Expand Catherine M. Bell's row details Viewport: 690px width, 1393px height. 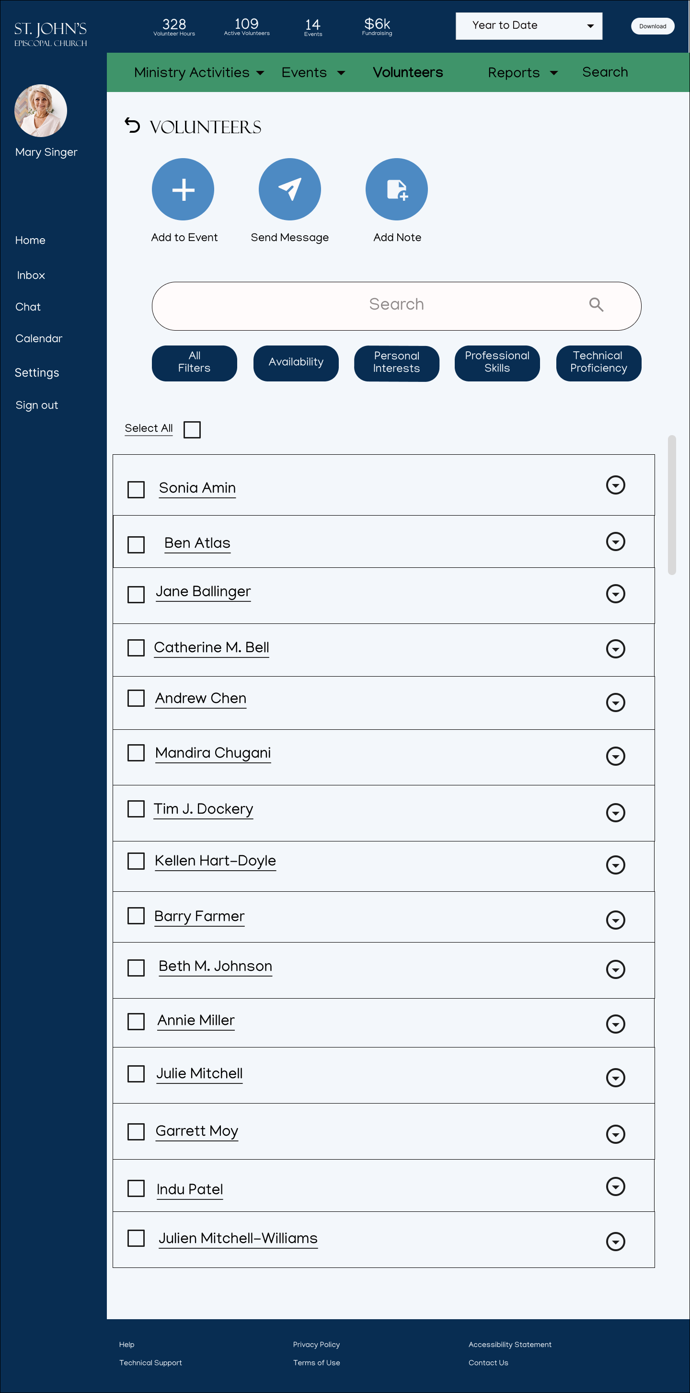click(615, 648)
